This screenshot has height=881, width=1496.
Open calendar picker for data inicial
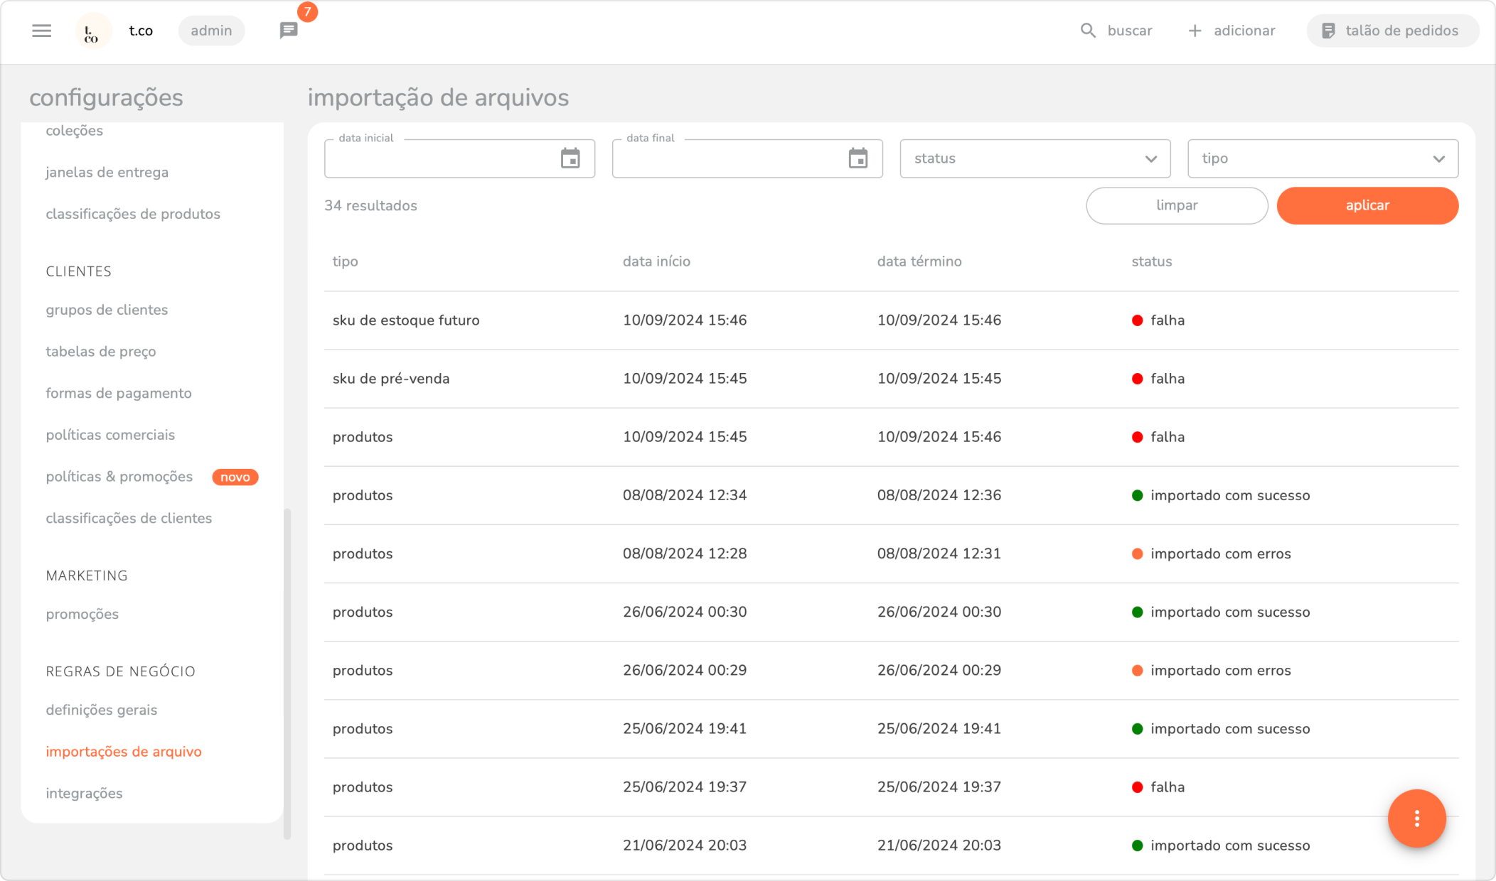pos(570,158)
